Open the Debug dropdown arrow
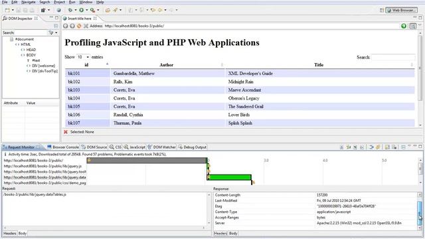Viewport: 425px width, 239px height. click(75, 11)
